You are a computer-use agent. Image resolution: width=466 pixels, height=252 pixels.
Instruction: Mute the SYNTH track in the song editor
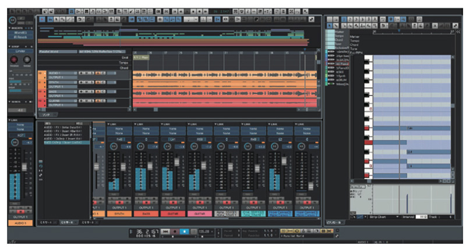[x=85, y=82]
